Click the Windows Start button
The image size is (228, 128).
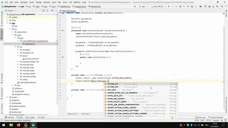point(4,125)
